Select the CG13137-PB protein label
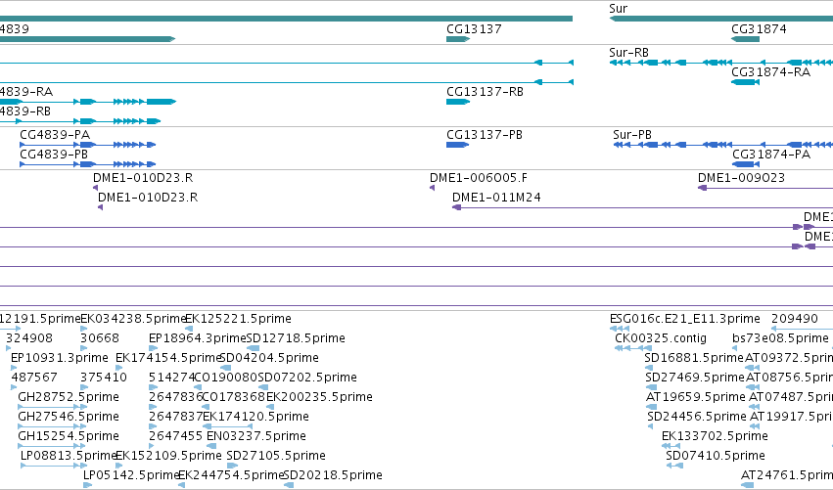The image size is (833, 490). click(x=485, y=135)
